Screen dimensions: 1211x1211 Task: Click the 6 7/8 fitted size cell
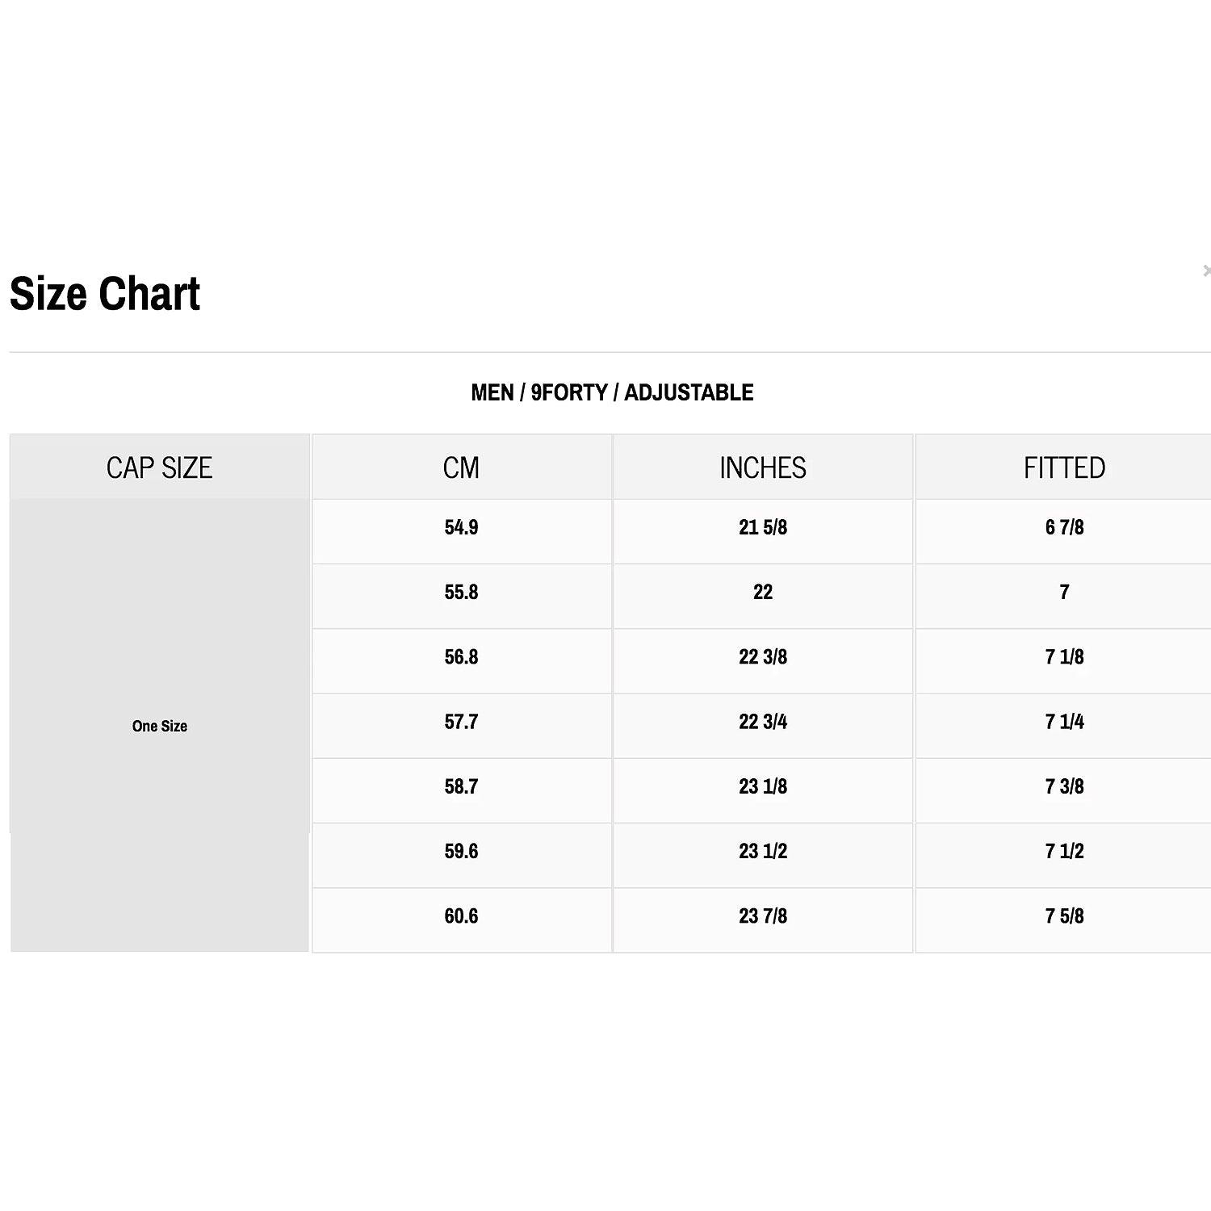pos(1064,527)
